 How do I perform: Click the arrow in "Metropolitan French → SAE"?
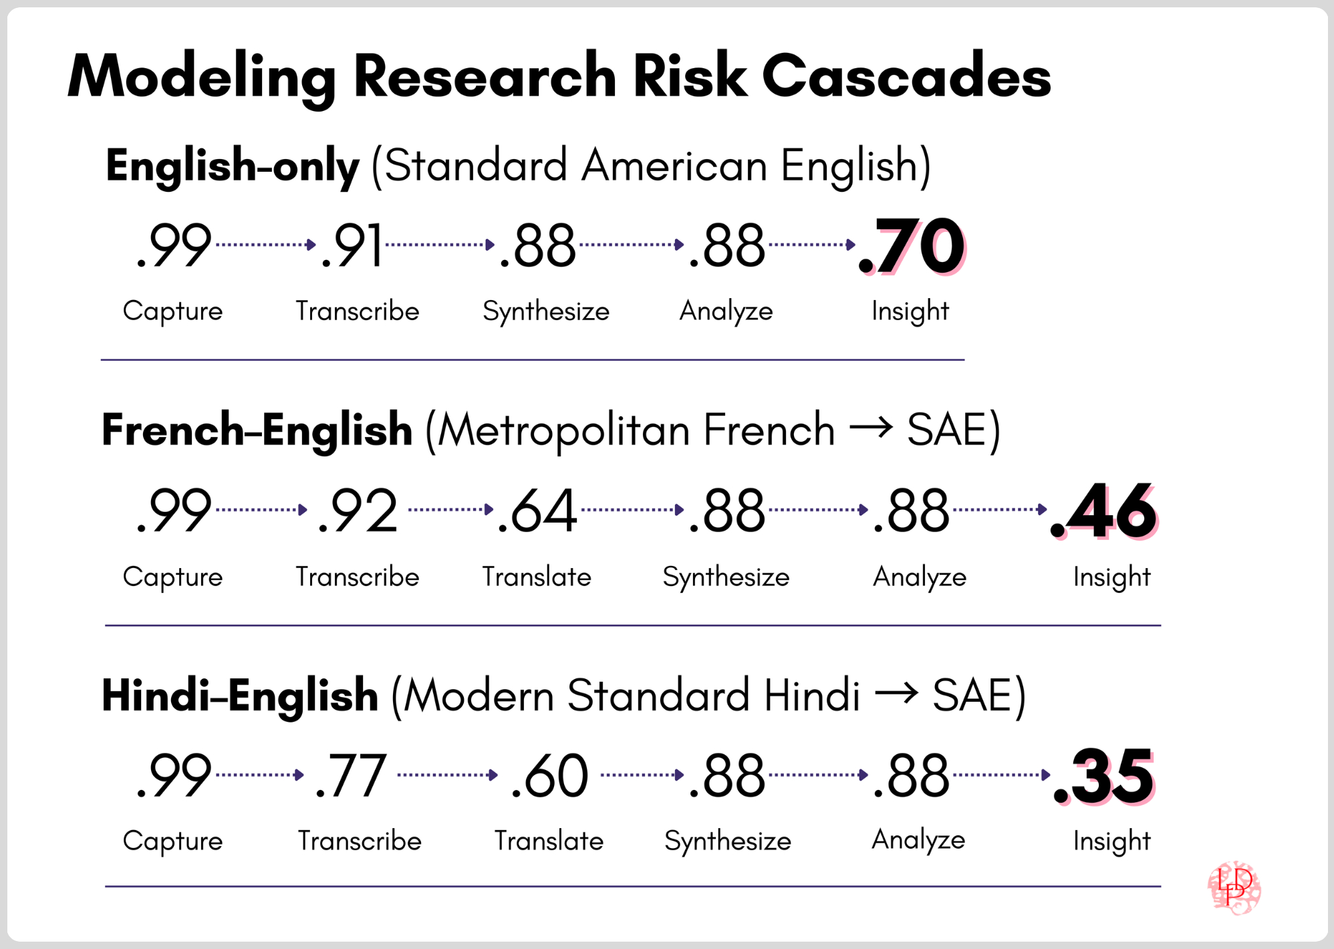pyautogui.click(x=871, y=428)
